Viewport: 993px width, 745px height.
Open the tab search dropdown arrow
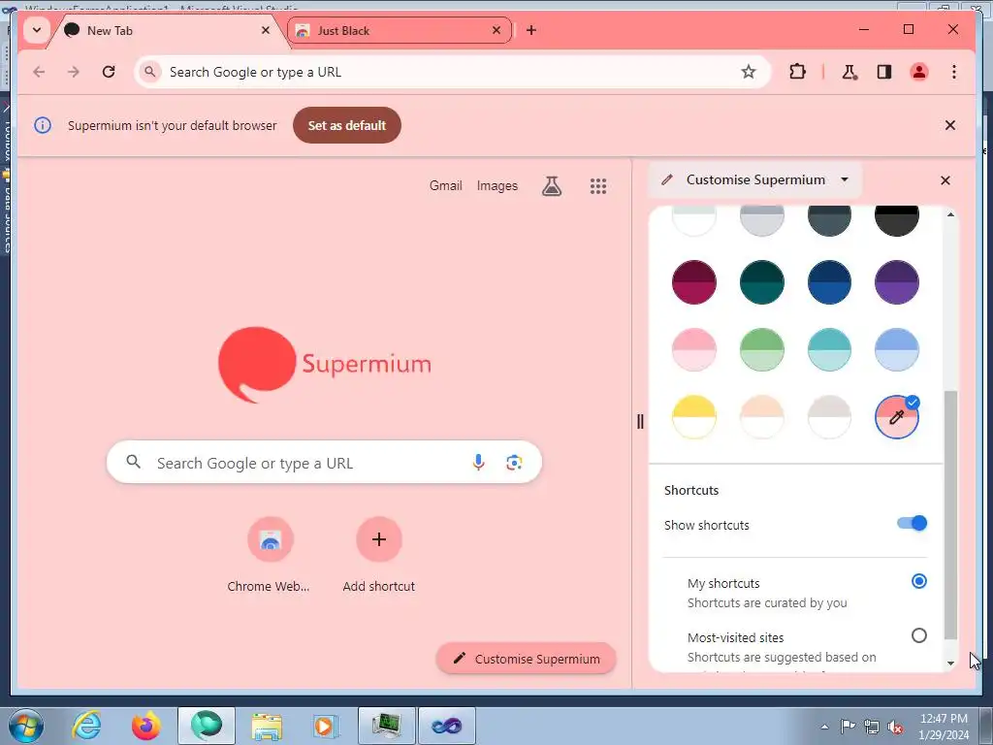tap(37, 30)
